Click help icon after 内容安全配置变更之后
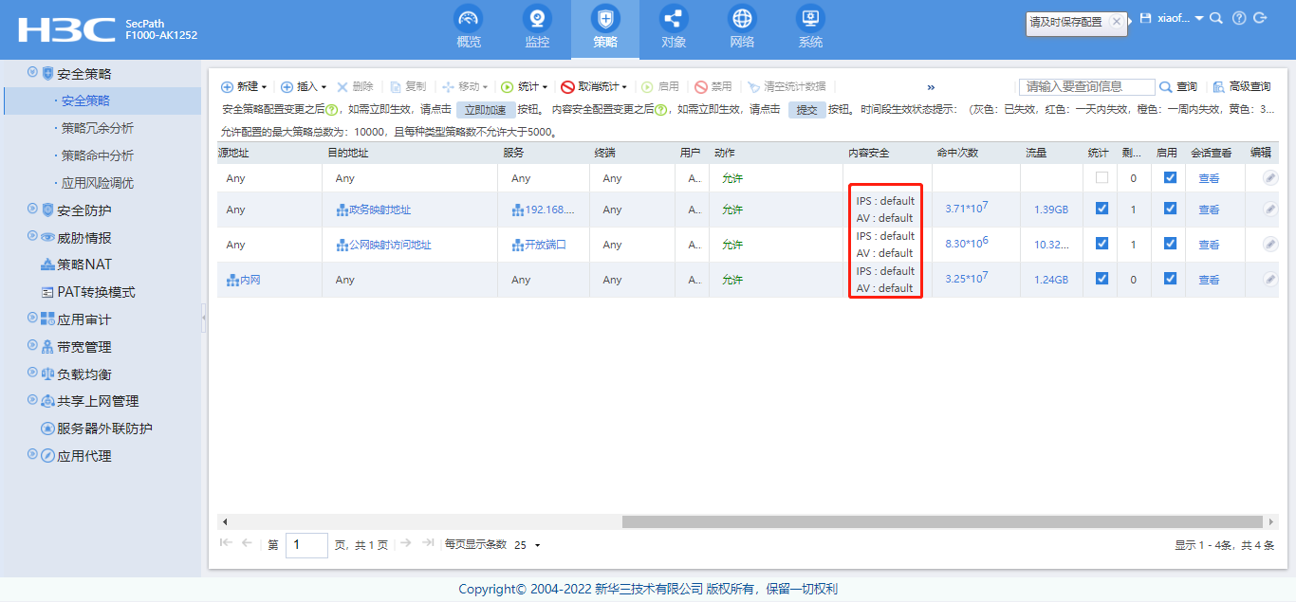1296x602 pixels. coord(661,110)
